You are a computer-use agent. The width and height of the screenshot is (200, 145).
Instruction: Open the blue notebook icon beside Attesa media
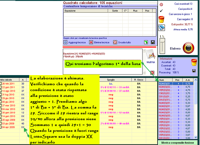coord(162,28)
